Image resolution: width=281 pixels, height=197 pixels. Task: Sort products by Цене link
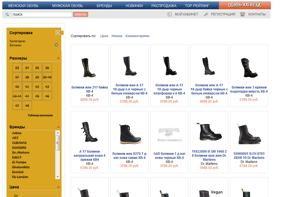[x=104, y=36]
